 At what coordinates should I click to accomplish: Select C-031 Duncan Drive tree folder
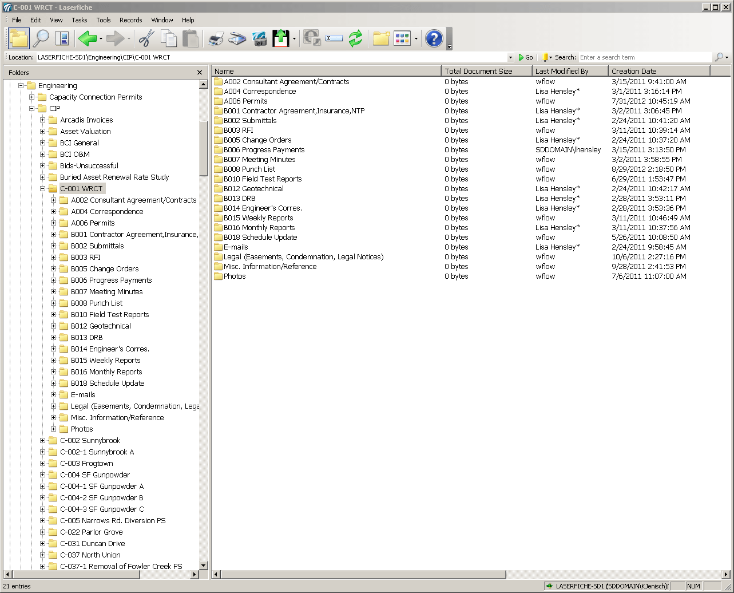(x=92, y=543)
